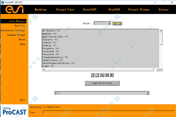Screen dimensions: 176x117
Task: Click the rename A-to-B icon
Action: (x=102, y=75)
